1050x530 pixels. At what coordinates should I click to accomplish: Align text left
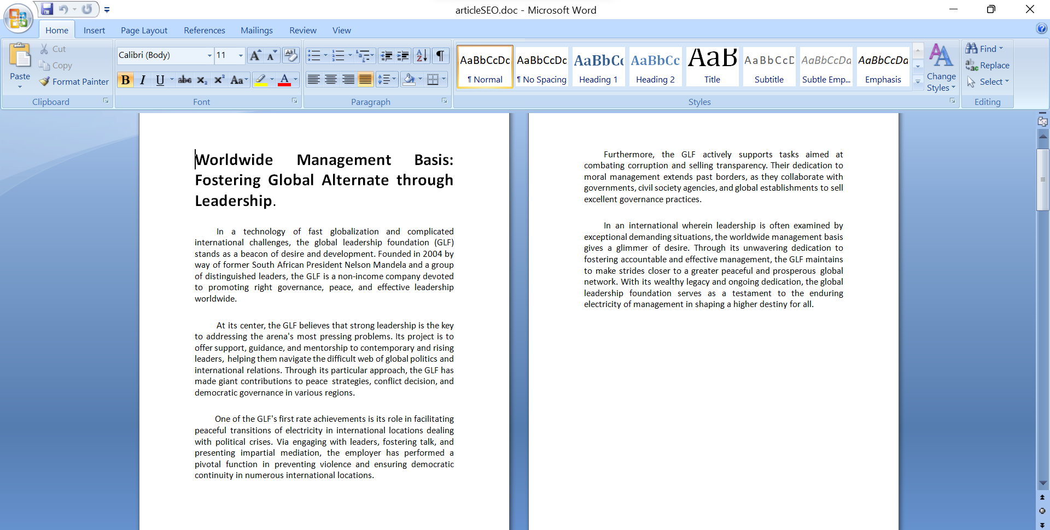click(x=313, y=80)
